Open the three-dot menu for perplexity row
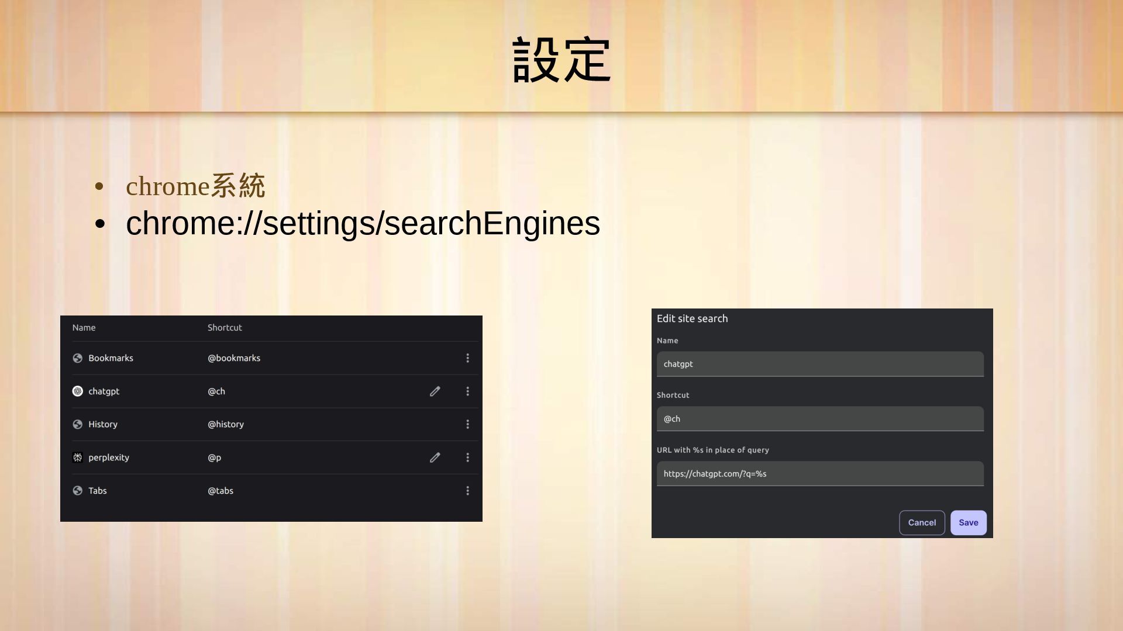This screenshot has height=631, width=1123. click(467, 457)
